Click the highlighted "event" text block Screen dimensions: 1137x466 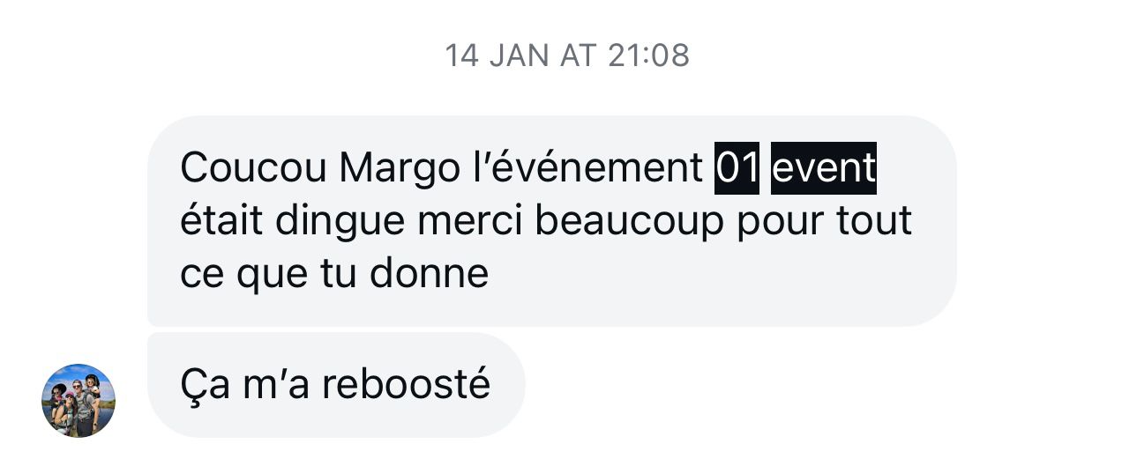tap(824, 167)
